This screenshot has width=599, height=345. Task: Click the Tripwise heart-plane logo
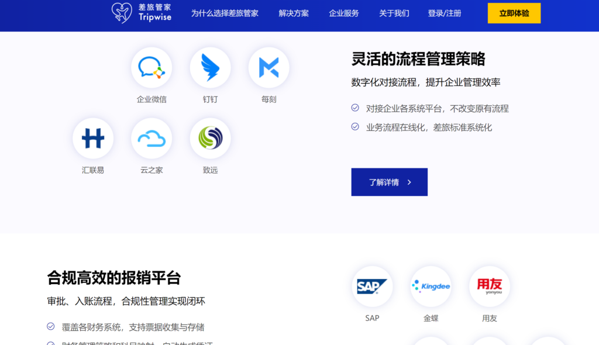pyautogui.click(x=122, y=13)
